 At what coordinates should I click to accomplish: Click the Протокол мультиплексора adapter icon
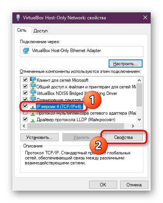33,114
